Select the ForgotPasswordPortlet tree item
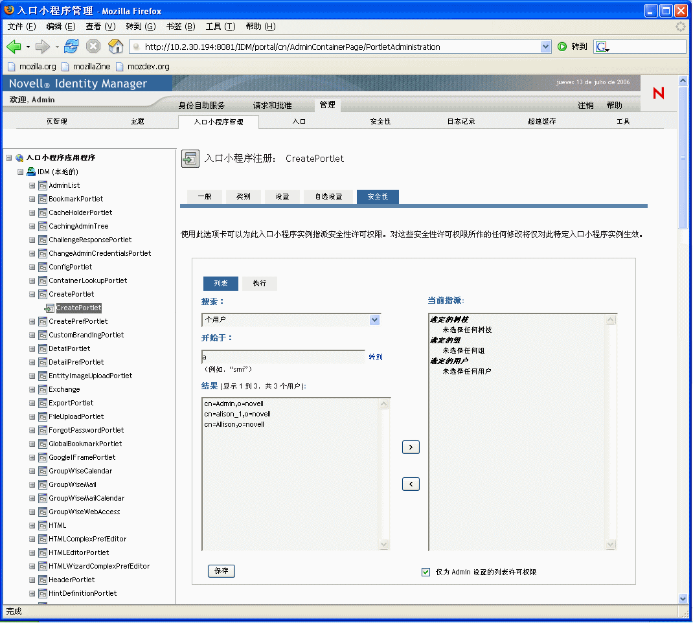The height and width of the screenshot is (623, 693). (86, 431)
